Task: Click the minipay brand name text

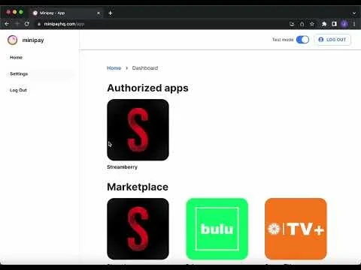Action: tap(33, 40)
